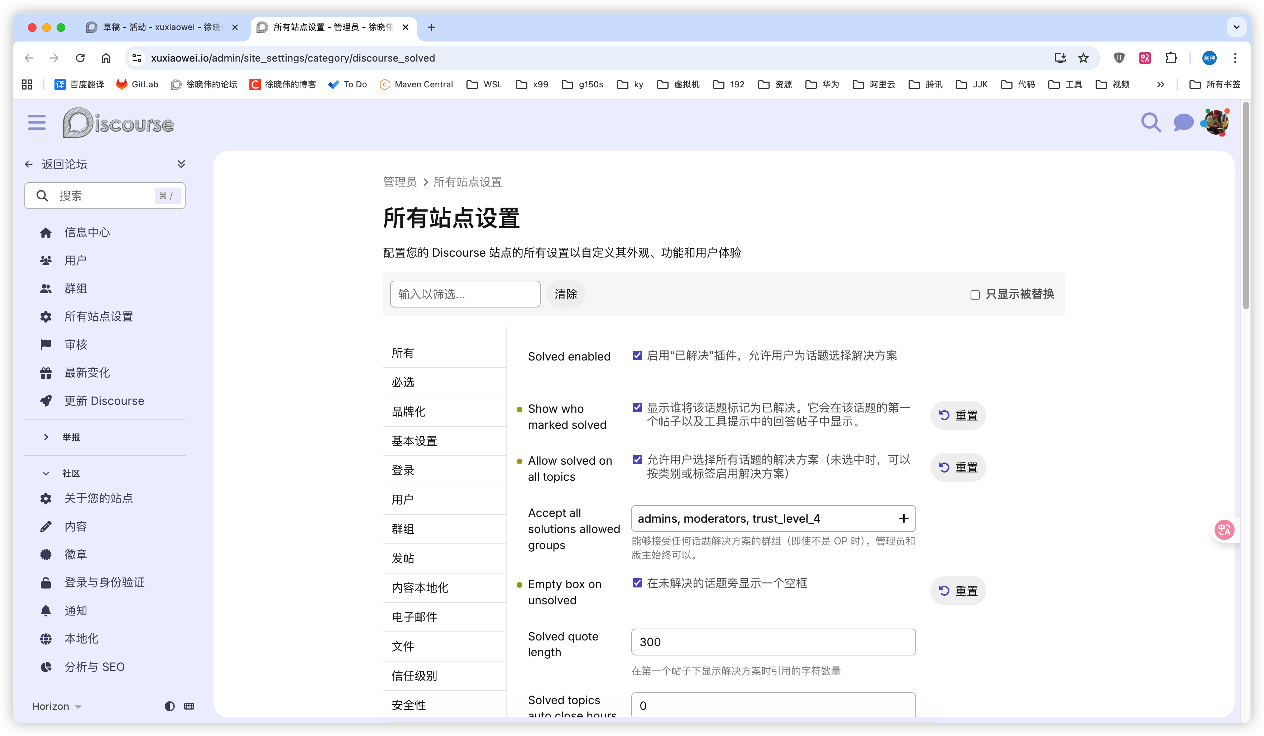This screenshot has height=736, width=1264.
Task: Enable 只显示被替换 checkbox
Action: tap(975, 295)
